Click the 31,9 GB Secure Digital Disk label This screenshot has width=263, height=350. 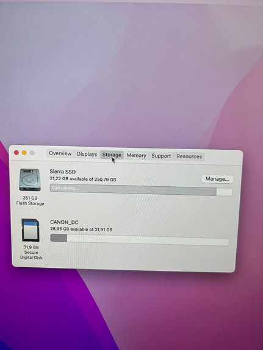[x=31, y=252]
